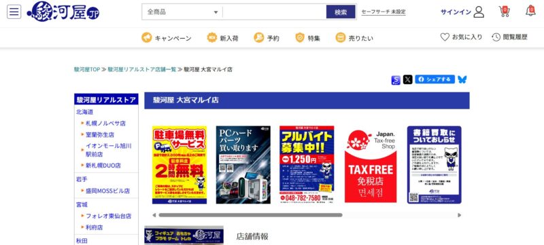Screen dimensions: 544x245
Task: Share via the Bluesky butterfly icon
Action: (462, 79)
